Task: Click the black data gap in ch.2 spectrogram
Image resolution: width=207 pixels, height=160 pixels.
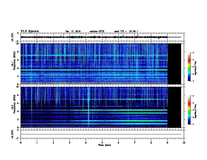Action: click(174, 107)
